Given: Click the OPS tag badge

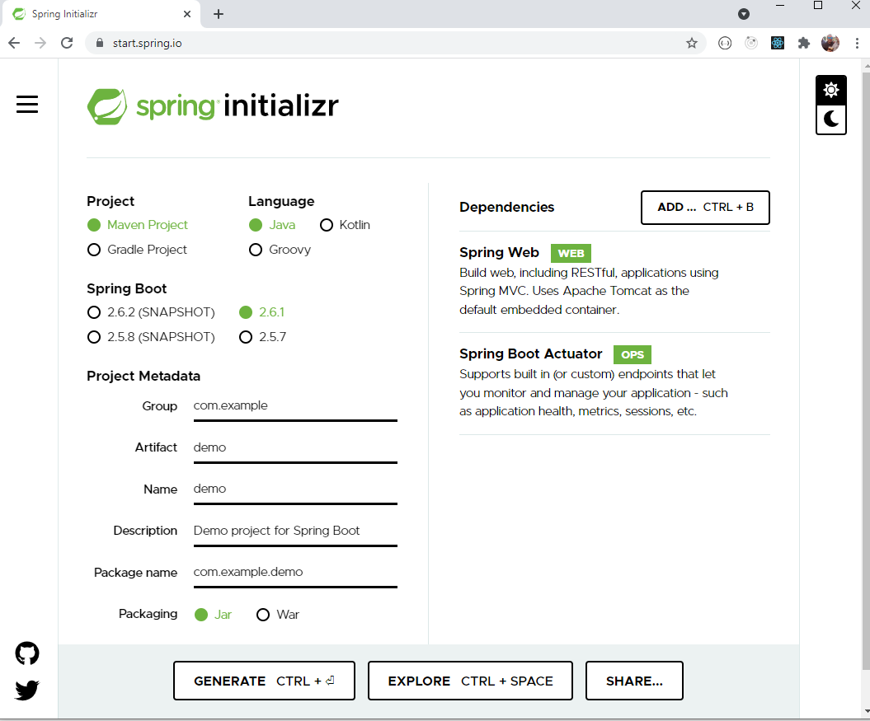Looking at the screenshot, I should tap(632, 355).
